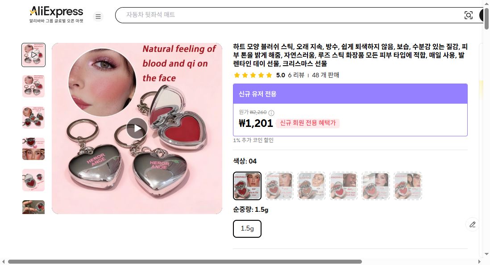Select the fourth product thumbnail showing a face
Screen dimensions: 490x265
33,148
